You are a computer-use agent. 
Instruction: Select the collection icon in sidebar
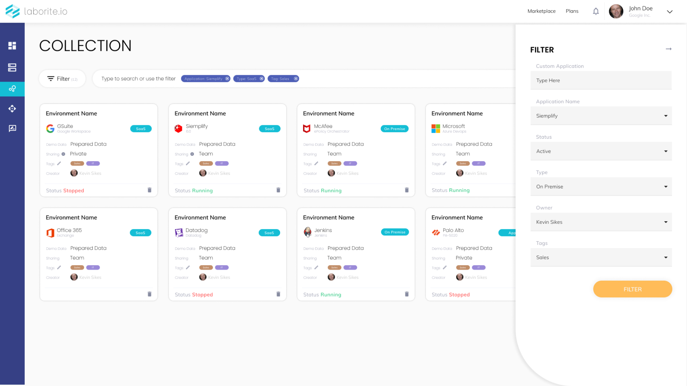click(x=12, y=89)
